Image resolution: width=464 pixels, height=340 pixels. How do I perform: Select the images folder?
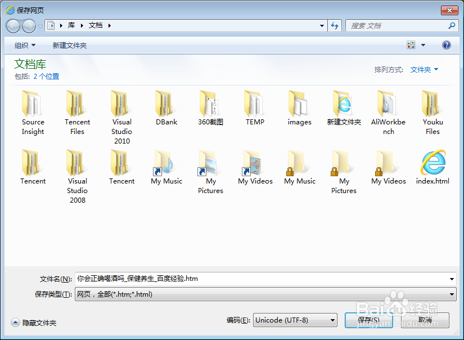tap(299, 108)
